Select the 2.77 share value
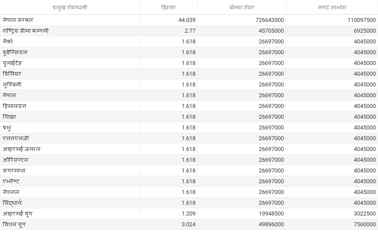 190,31
